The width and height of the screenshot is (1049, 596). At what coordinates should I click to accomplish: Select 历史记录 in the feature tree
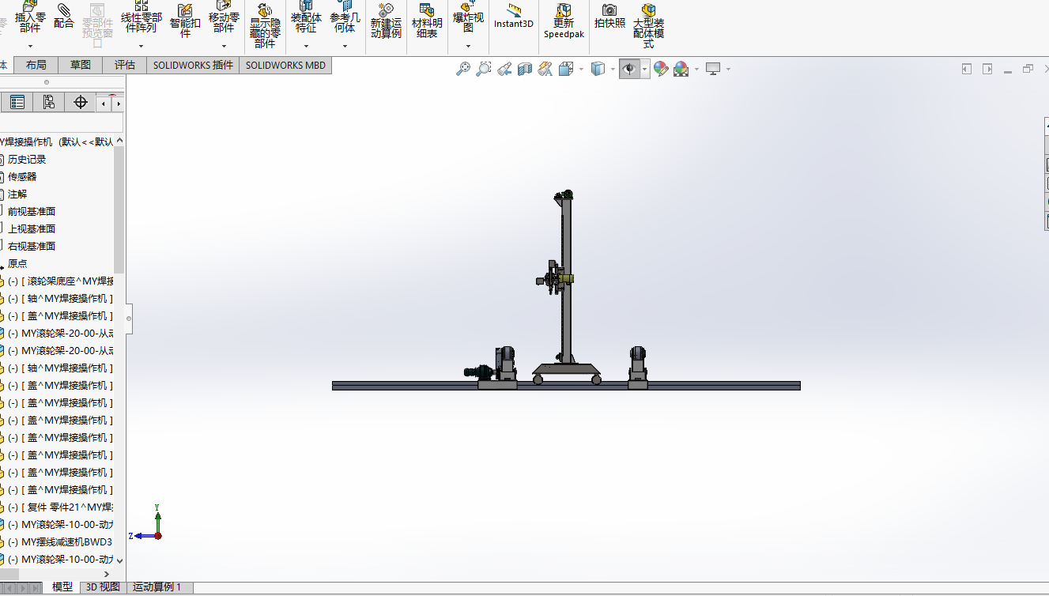click(27, 160)
